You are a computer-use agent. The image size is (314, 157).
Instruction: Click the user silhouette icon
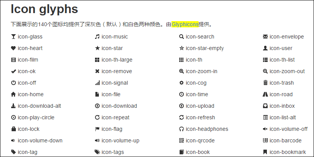point(265,48)
